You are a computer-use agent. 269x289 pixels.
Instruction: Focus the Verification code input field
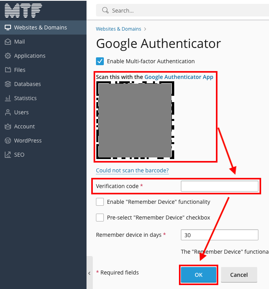click(x=219, y=186)
